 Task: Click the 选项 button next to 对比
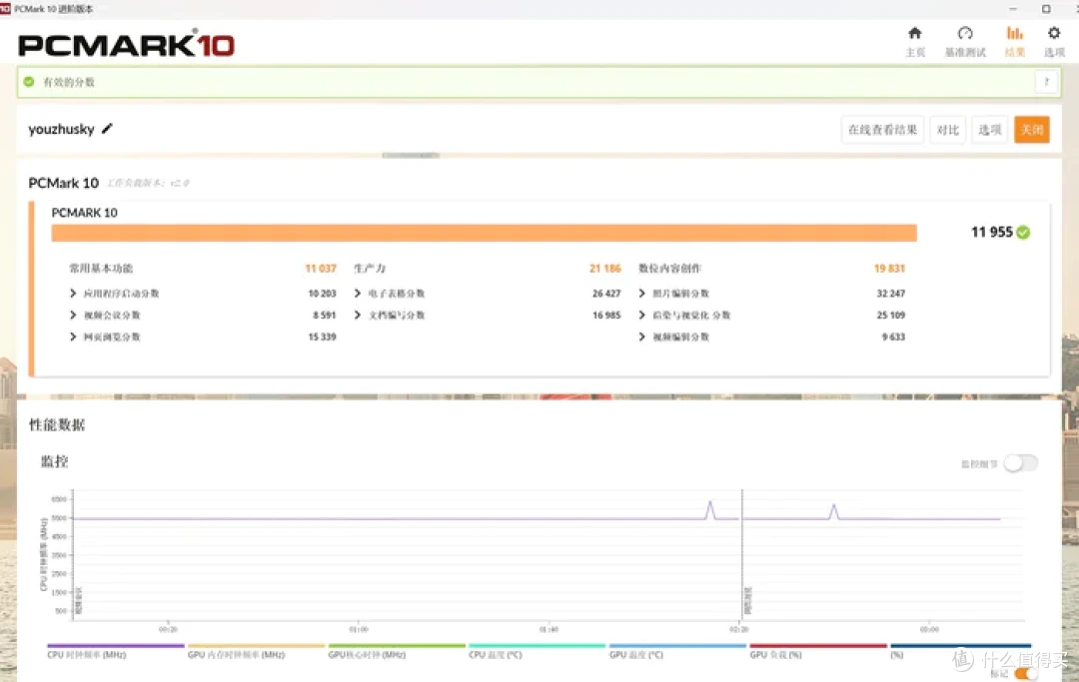point(989,130)
